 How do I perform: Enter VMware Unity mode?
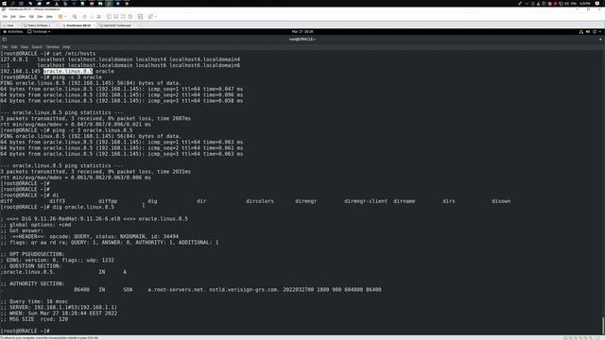130,17
